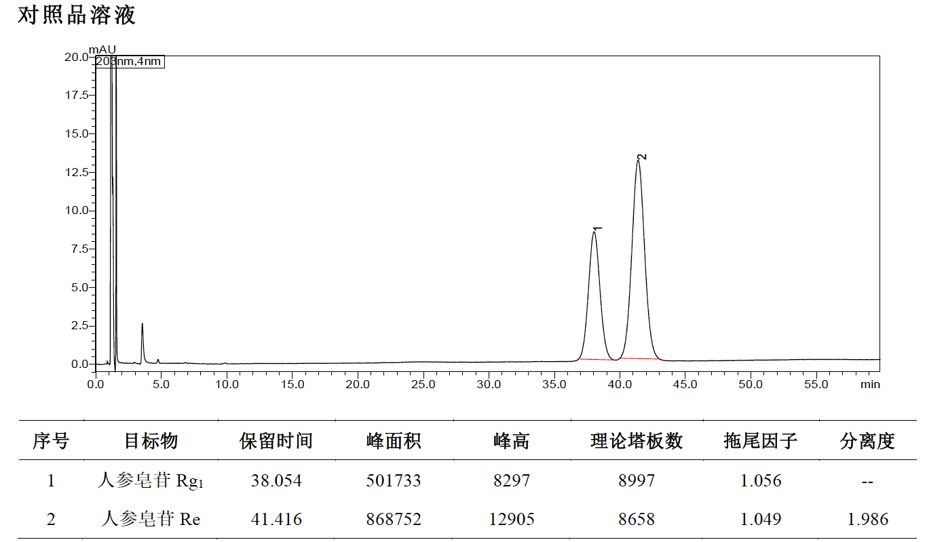Select the peak label "2" above second peak

[x=641, y=157]
